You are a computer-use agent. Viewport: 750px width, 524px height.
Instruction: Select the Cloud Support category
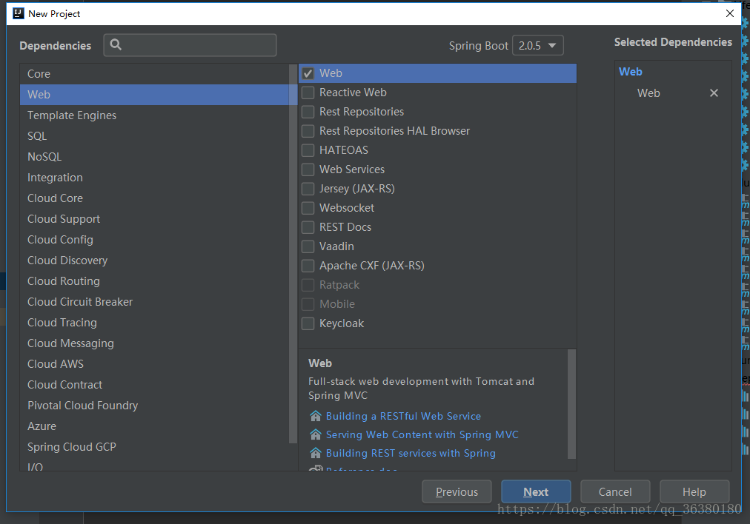pyautogui.click(x=154, y=219)
